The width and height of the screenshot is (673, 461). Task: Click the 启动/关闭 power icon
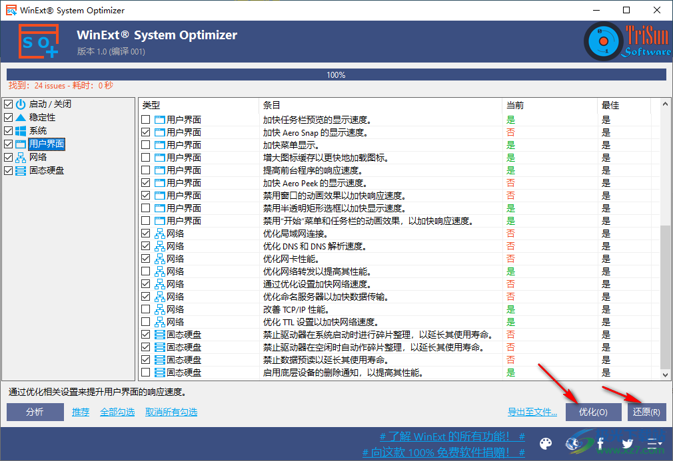[21, 104]
